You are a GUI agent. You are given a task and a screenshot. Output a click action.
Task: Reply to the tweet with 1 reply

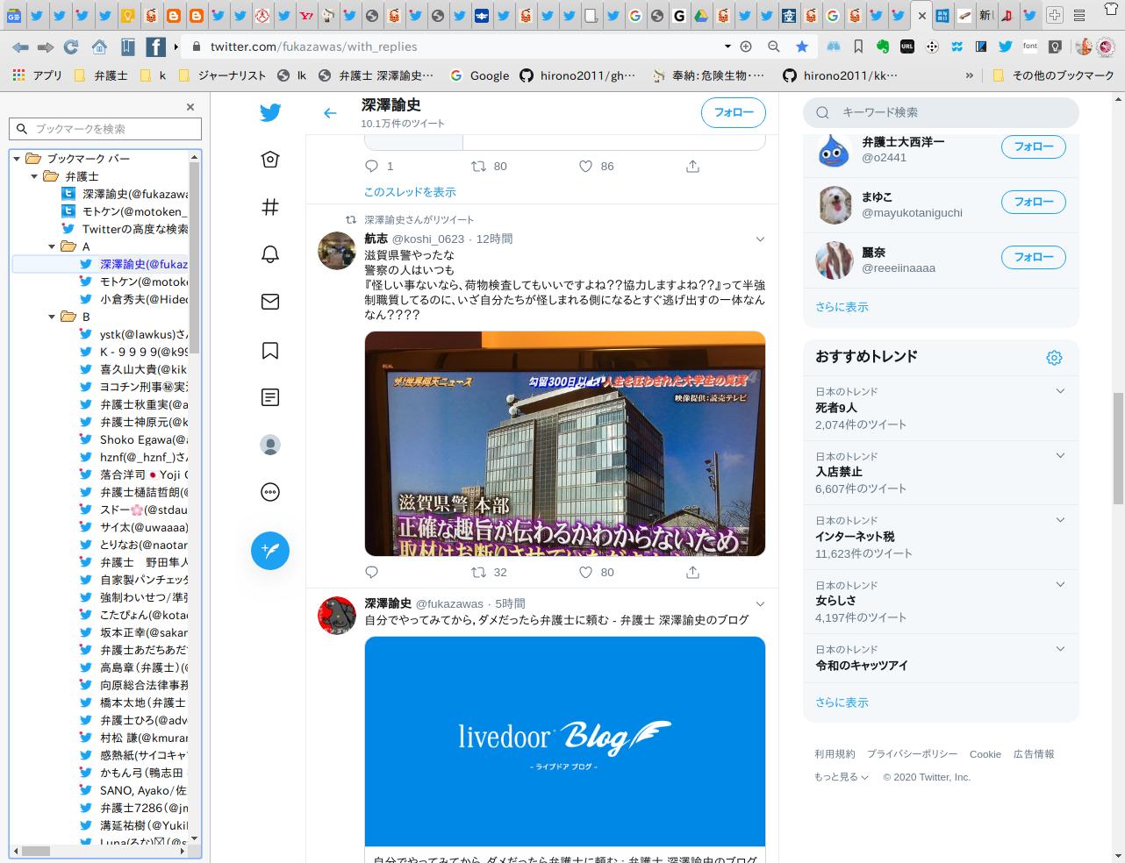pos(371,167)
